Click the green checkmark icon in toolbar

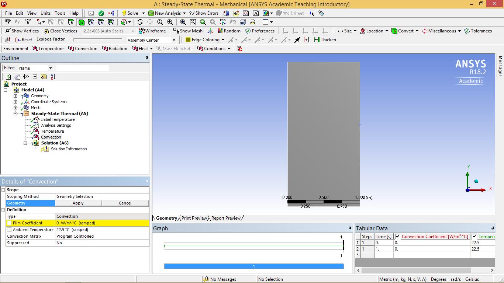pos(101,13)
